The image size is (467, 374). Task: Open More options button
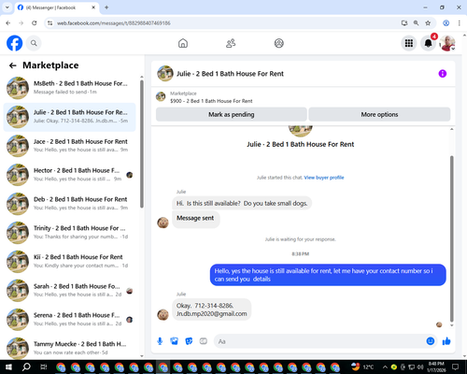[x=379, y=114]
